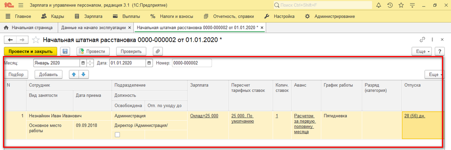Move row up with blue arrow

[74, 74]
